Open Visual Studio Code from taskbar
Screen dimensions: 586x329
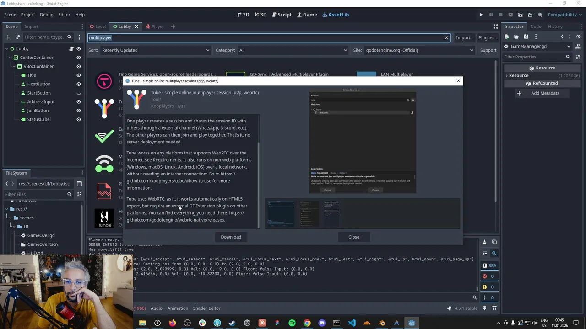(352, 323)
